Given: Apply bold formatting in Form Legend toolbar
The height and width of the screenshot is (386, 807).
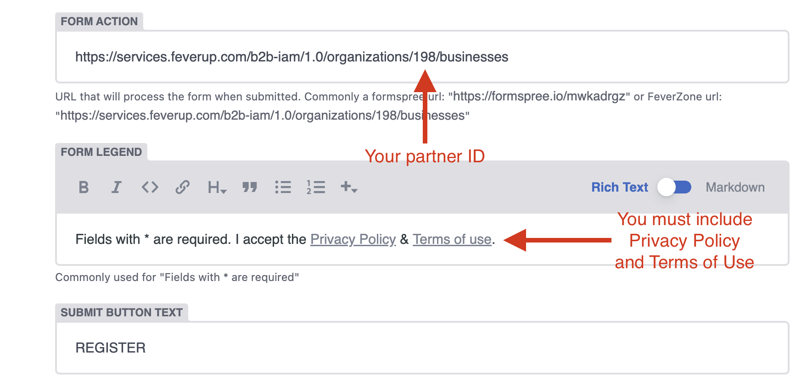Looking at the screenshot, I should [84, 187].
